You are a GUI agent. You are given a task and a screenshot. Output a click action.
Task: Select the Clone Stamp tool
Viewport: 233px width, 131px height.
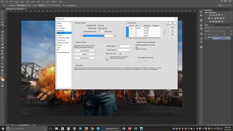(x=2, y=38)
